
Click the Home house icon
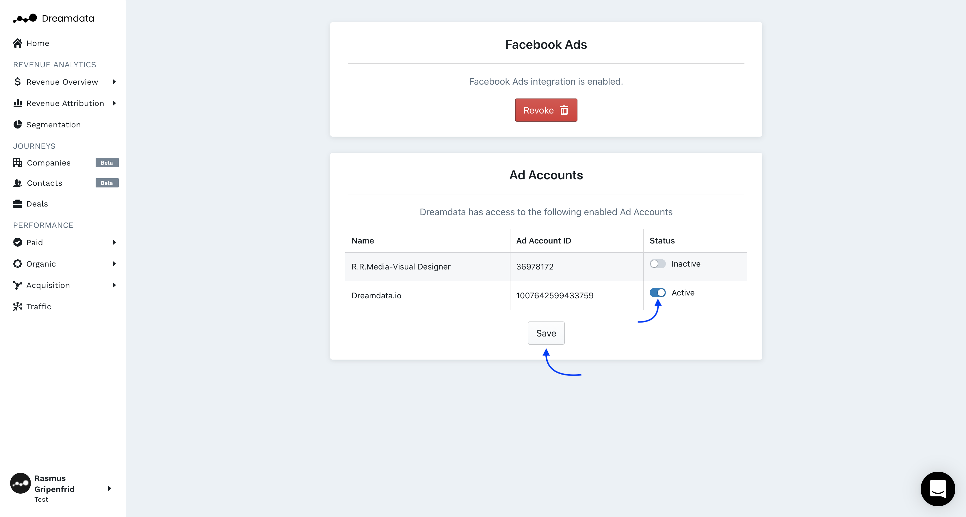[x=18, y=43]
